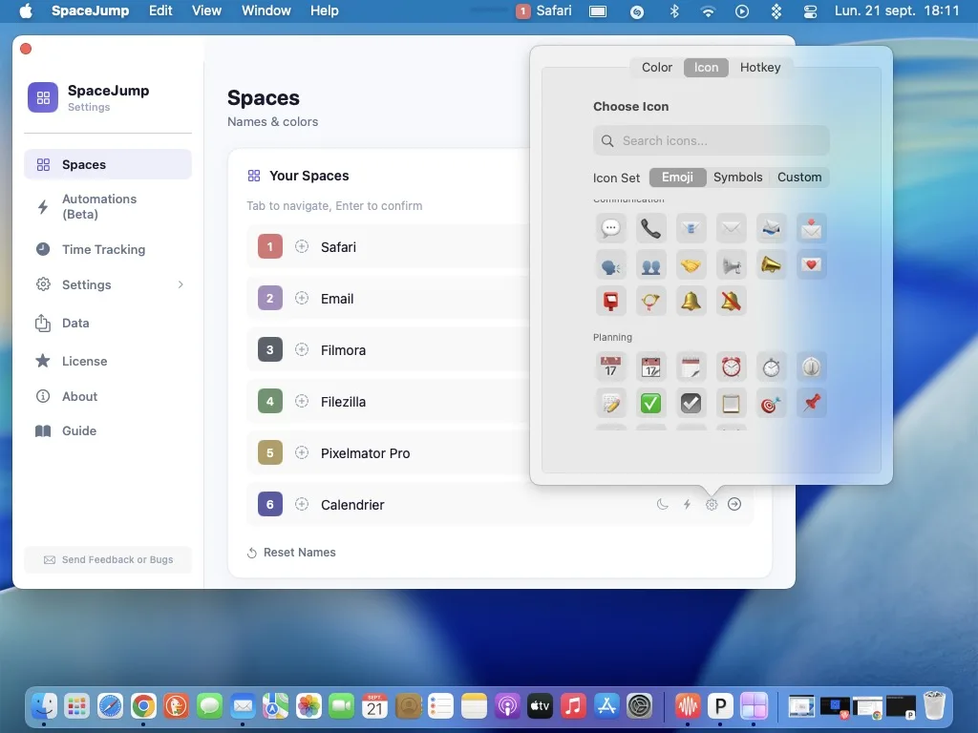
Task: Pick the postal horn emoji
Action: point(650,301)
